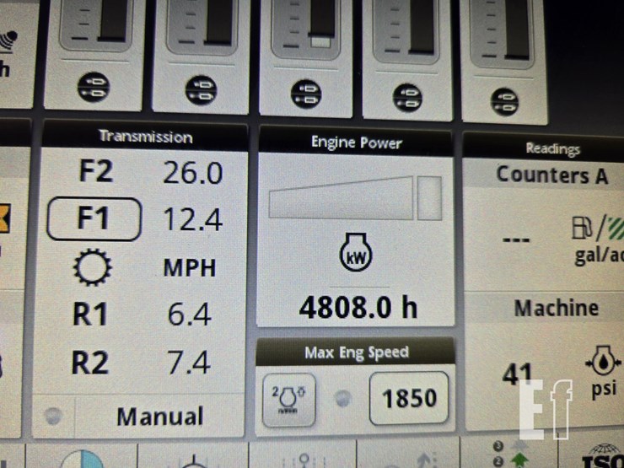Tap the kW engine icon
The width and height of the screenshot is (624, 468).
[x=356, y=252]
